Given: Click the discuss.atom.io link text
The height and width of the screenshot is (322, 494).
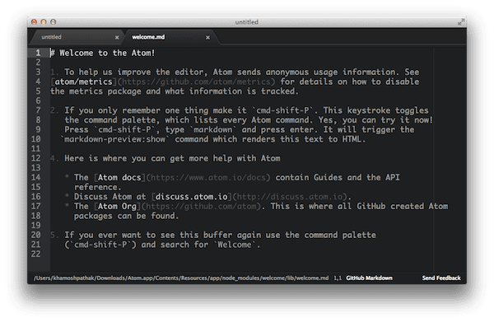Looking at the screenshot, I should pyautogui.click(x=192, y=197).
